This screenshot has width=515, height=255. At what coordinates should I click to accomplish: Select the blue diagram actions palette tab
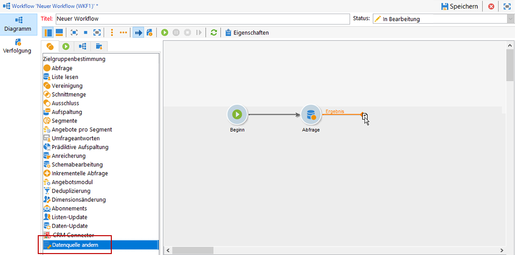click(x=82, y=46)
